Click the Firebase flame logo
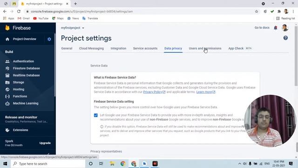The width and height of the screenshot is (298, 168). click(7, 28)
